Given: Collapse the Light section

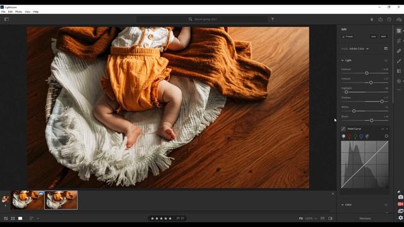Looking at the screenshot, I should coord(342,61).
